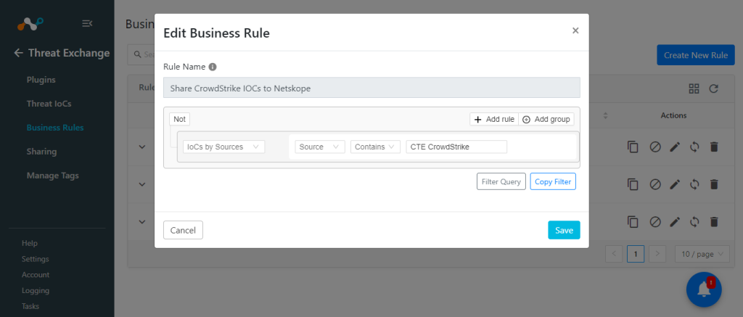Click the CTE CrowdStrike value field
Screen dimensions: 743x317
click(456, 147)
